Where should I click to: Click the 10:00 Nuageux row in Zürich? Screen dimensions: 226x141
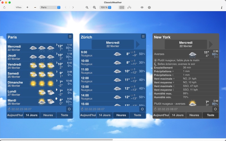tap(113, 62)
